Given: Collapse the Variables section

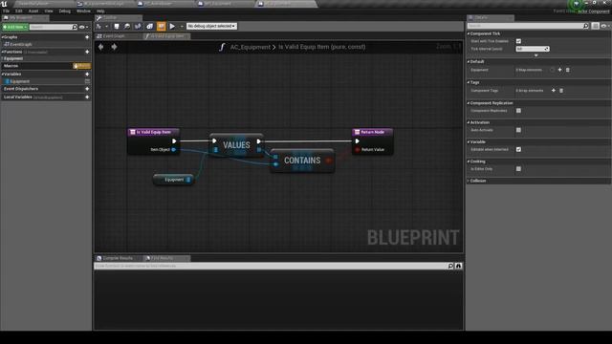Looking at the screenshot, I should [x=2, y=75].
